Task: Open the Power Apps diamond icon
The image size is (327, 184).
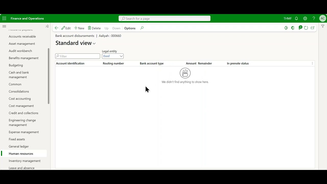Action: pos(286,28)
